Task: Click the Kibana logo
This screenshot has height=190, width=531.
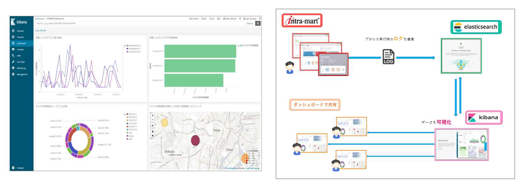Action: tap(19, 22)
